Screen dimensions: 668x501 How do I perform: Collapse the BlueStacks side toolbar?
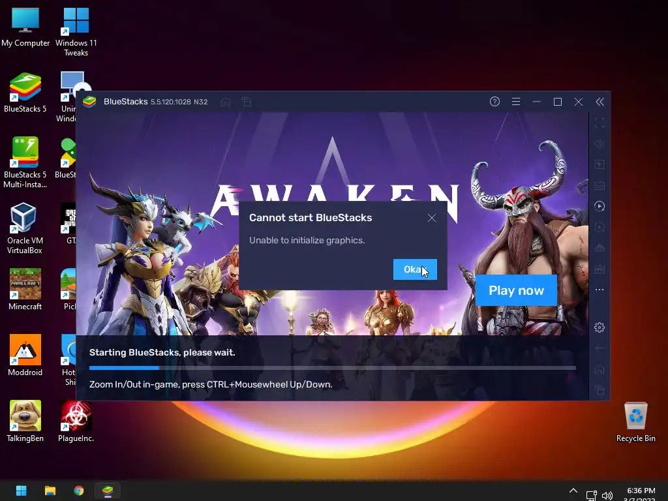pyautogui.click(x=600, y=101)
